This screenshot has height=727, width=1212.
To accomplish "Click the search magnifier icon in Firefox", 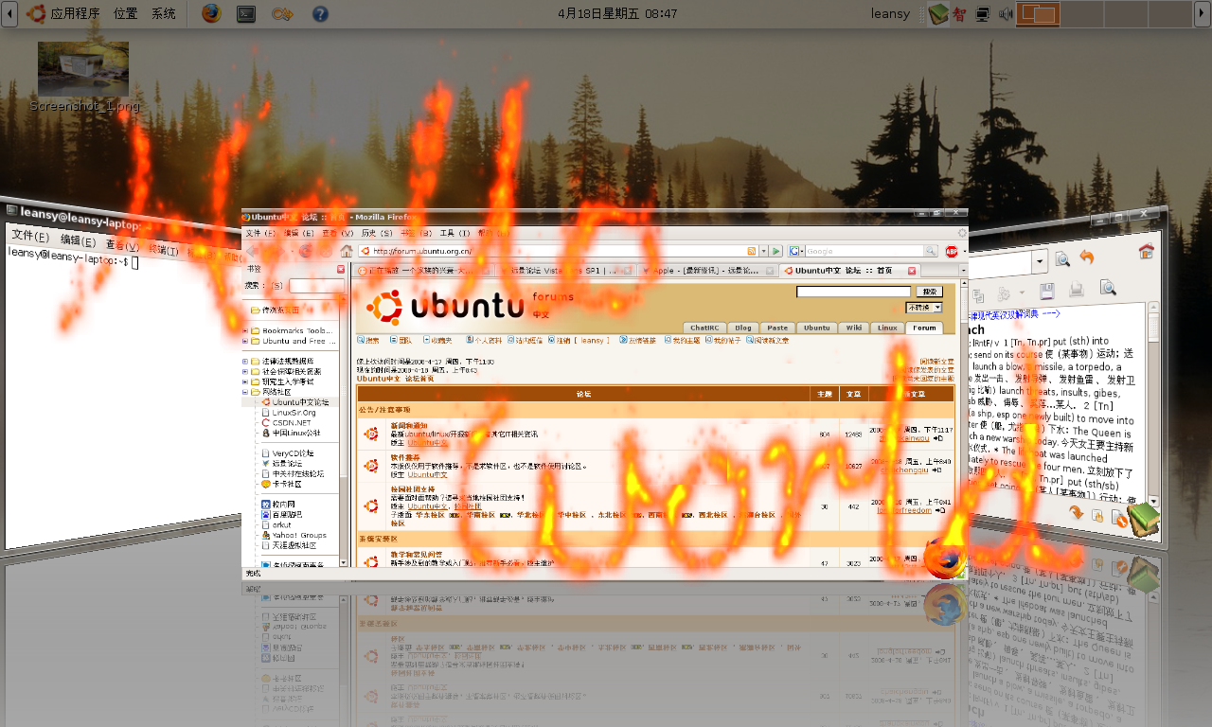I will click(x=930, y=251).
